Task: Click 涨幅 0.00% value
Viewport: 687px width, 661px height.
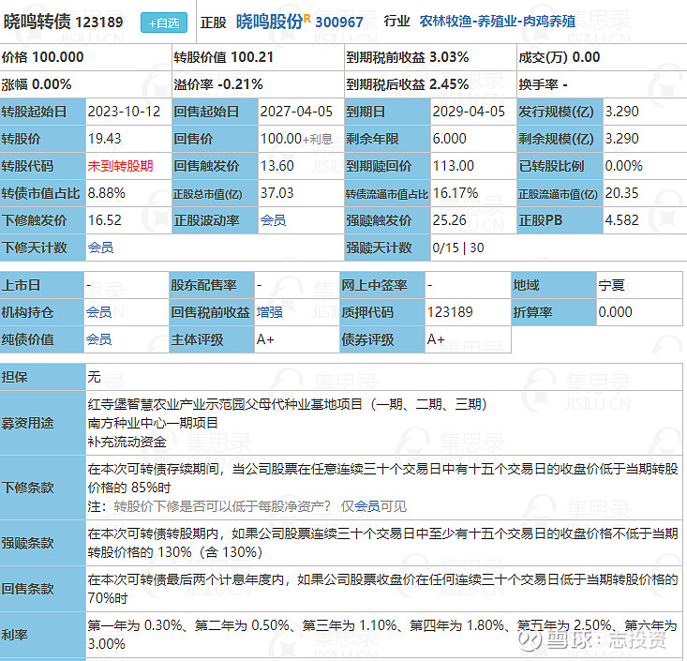Action: [52, 84]
